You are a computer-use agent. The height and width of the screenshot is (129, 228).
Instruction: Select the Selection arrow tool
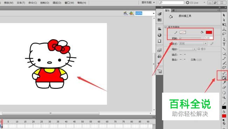tap(224, 15)
